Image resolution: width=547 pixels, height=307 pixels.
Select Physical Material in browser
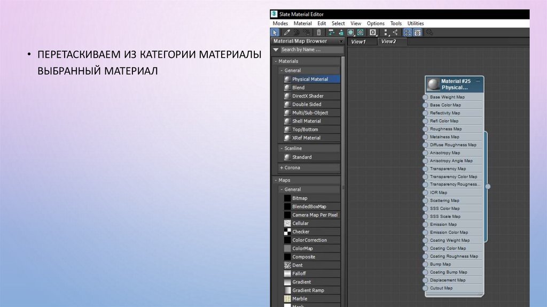(311, 79)
